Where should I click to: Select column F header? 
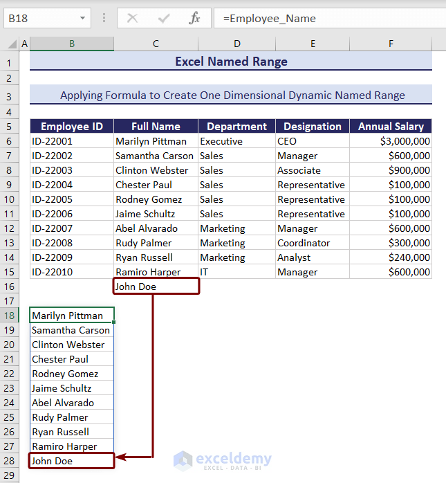391,44
